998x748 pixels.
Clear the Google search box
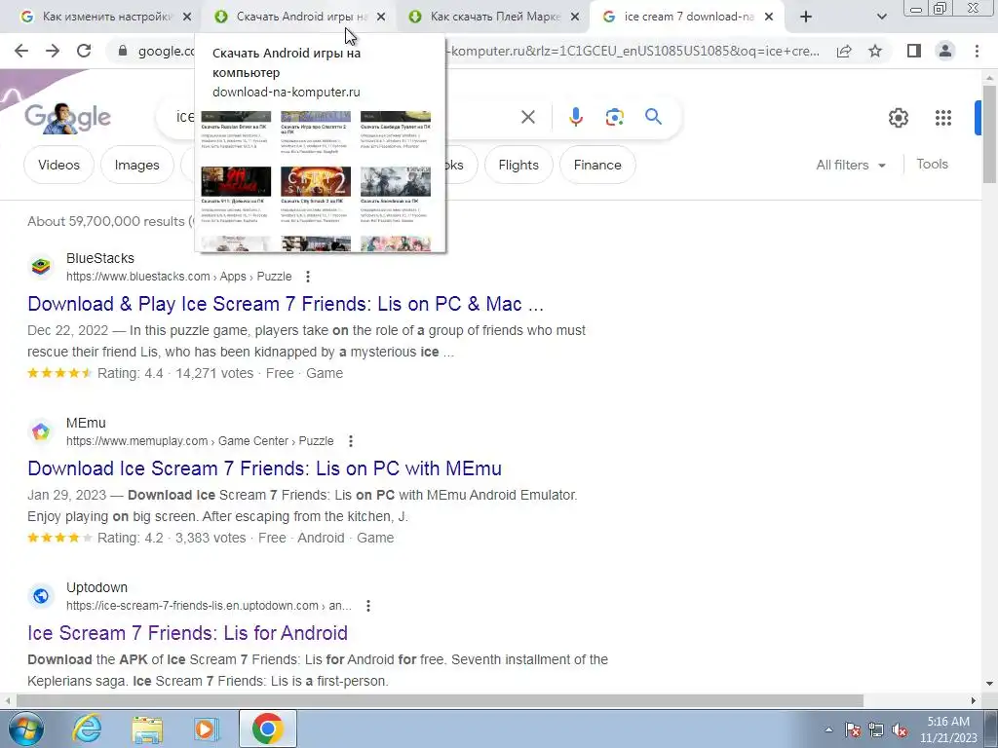[527, 117]
